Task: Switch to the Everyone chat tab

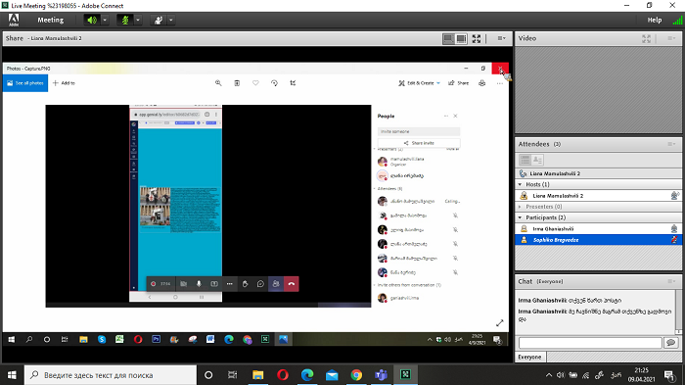Action: point(529,357)
